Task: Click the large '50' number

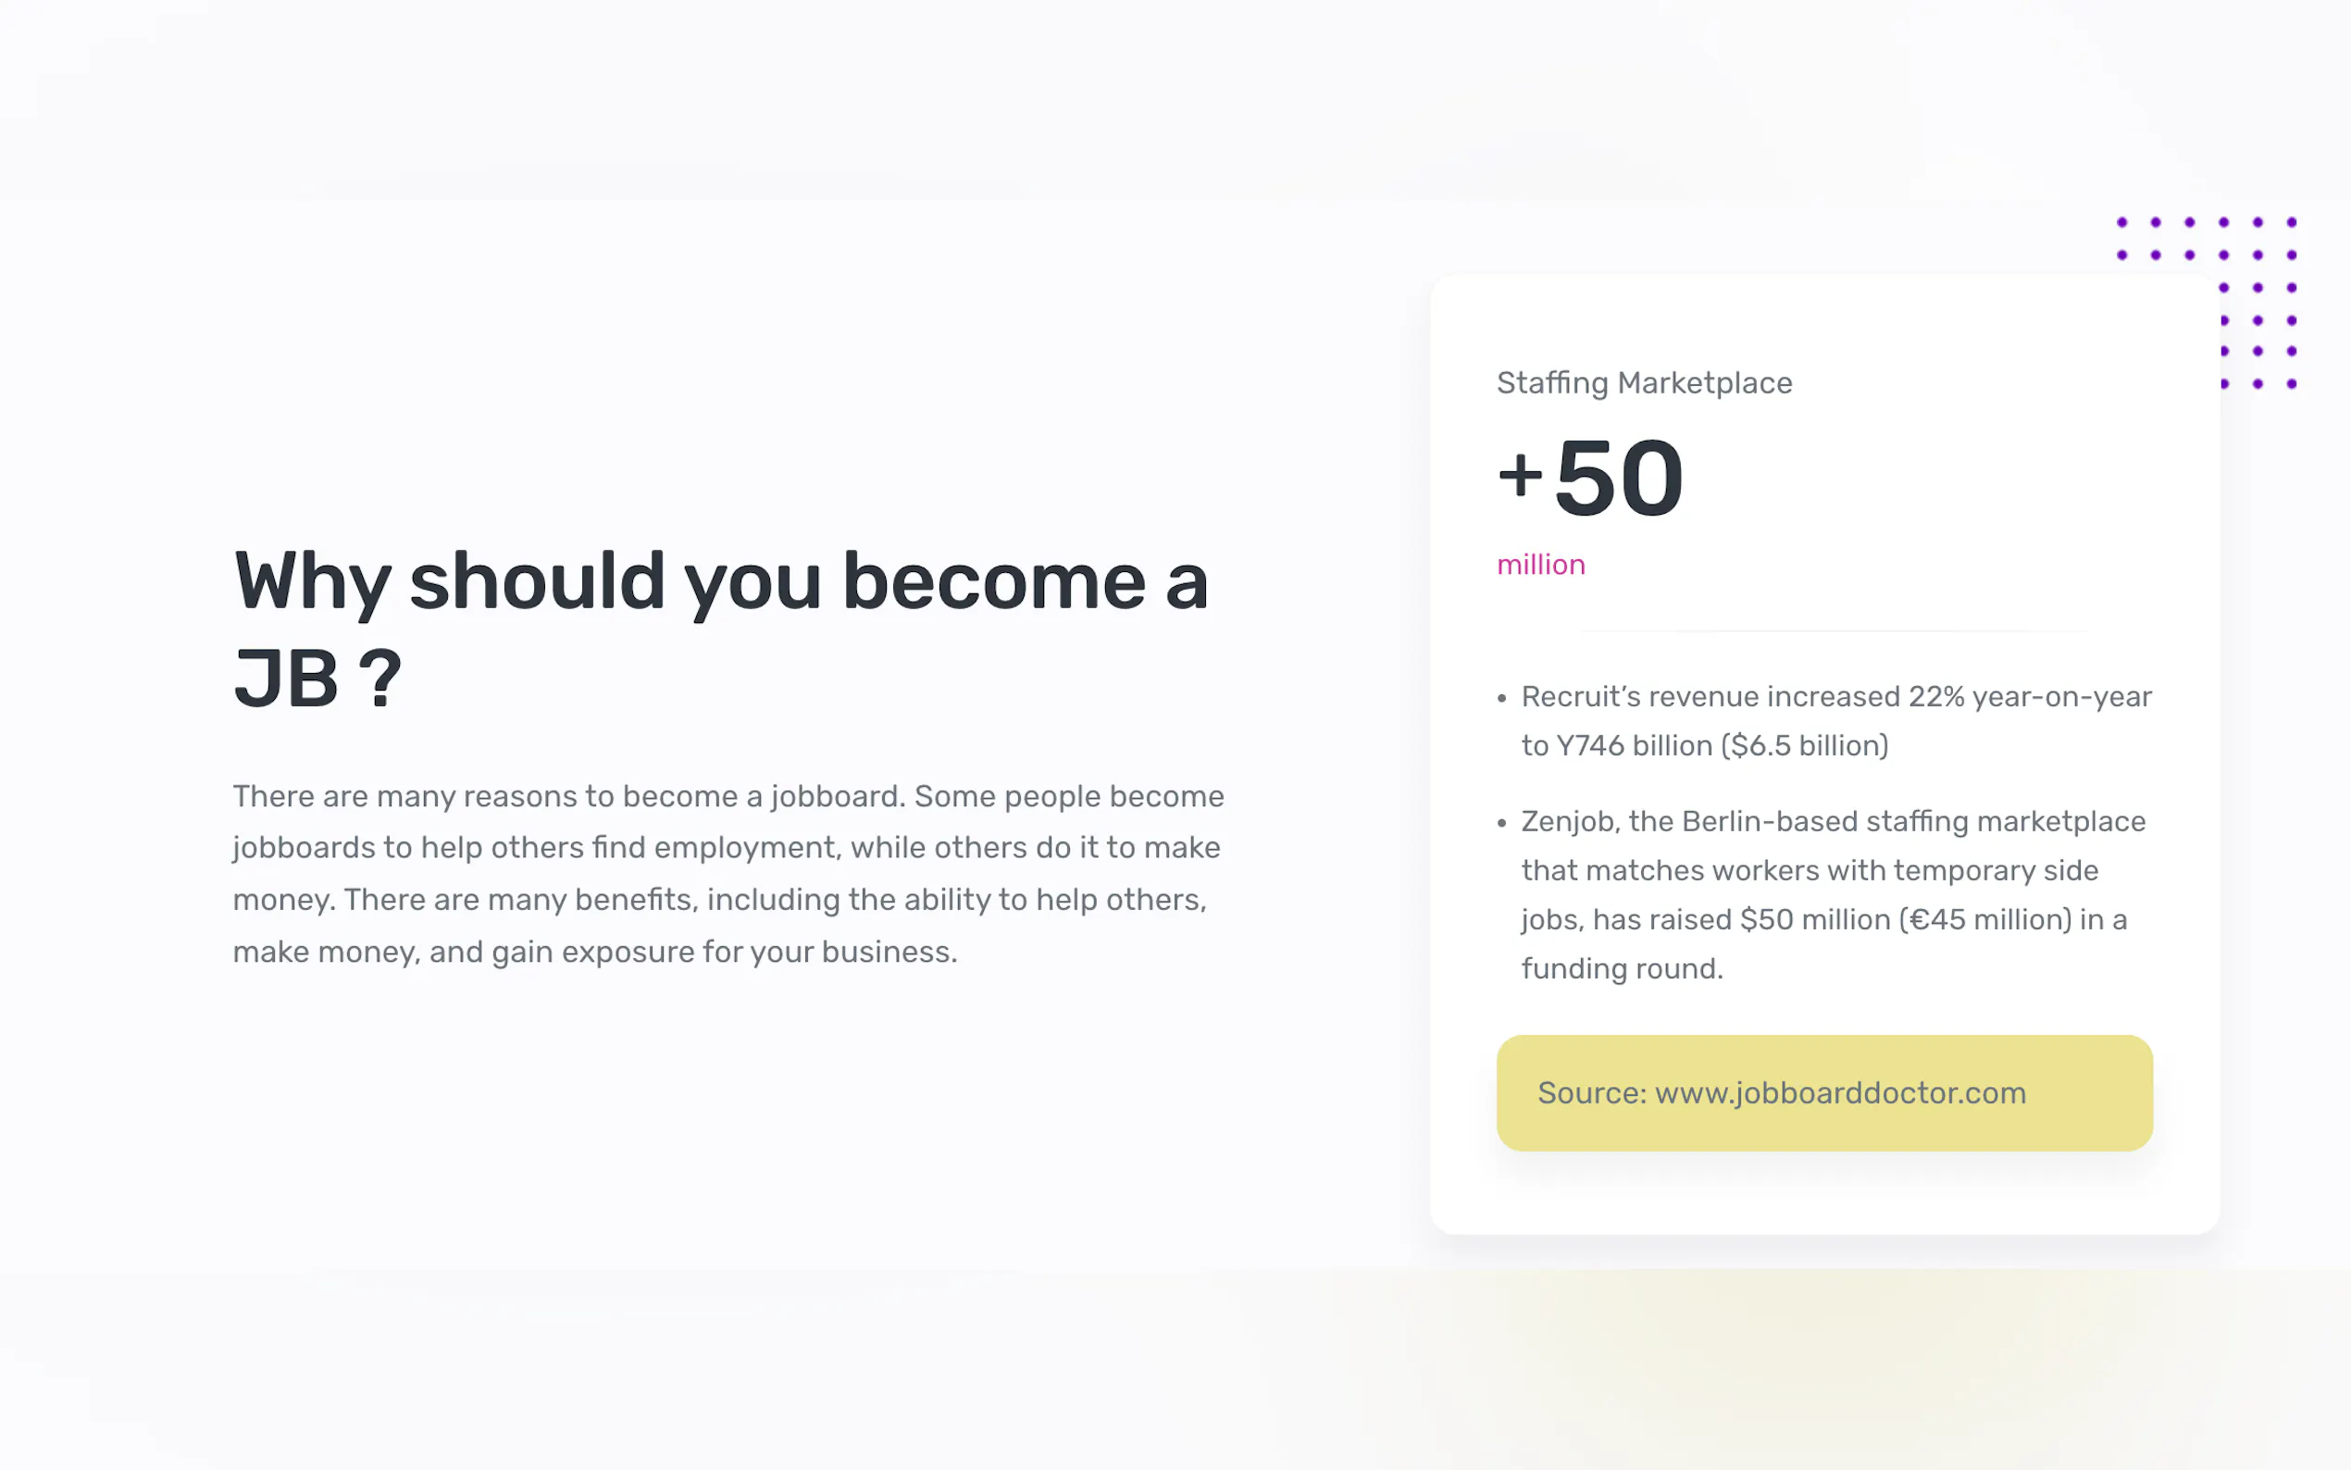Action: click(1619, 479)
